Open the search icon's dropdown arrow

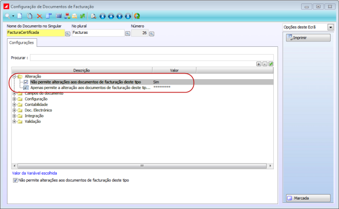[x=13, y=16]
